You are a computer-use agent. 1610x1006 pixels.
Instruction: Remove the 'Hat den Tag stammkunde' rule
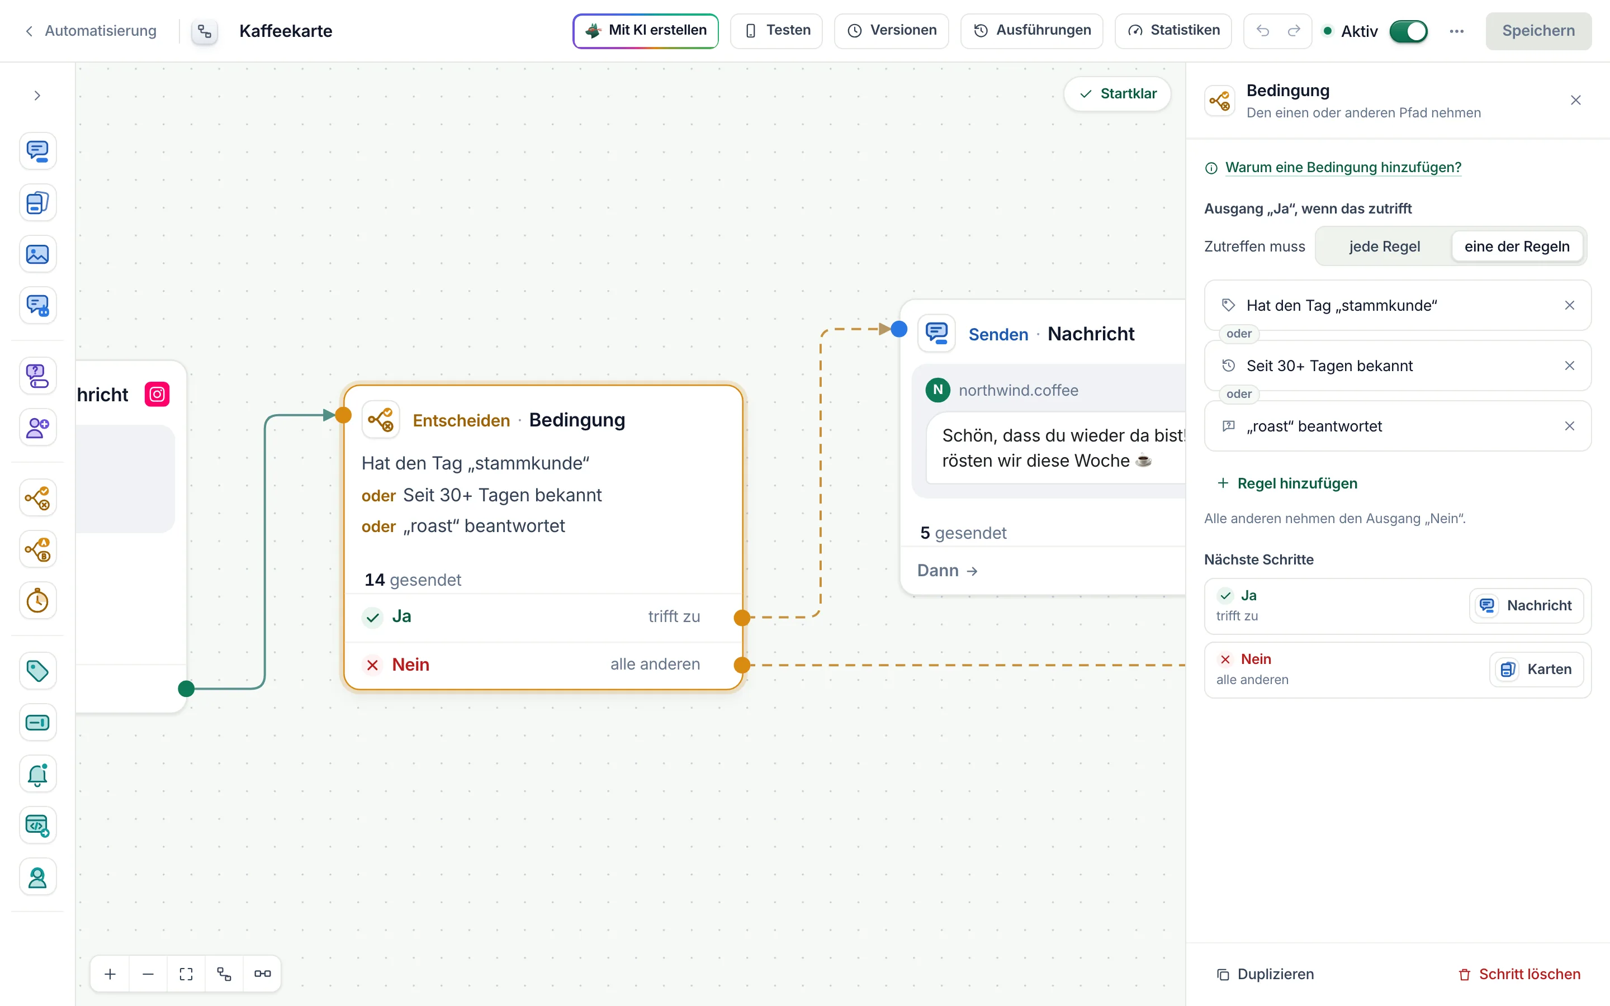tap(1569, 305)
